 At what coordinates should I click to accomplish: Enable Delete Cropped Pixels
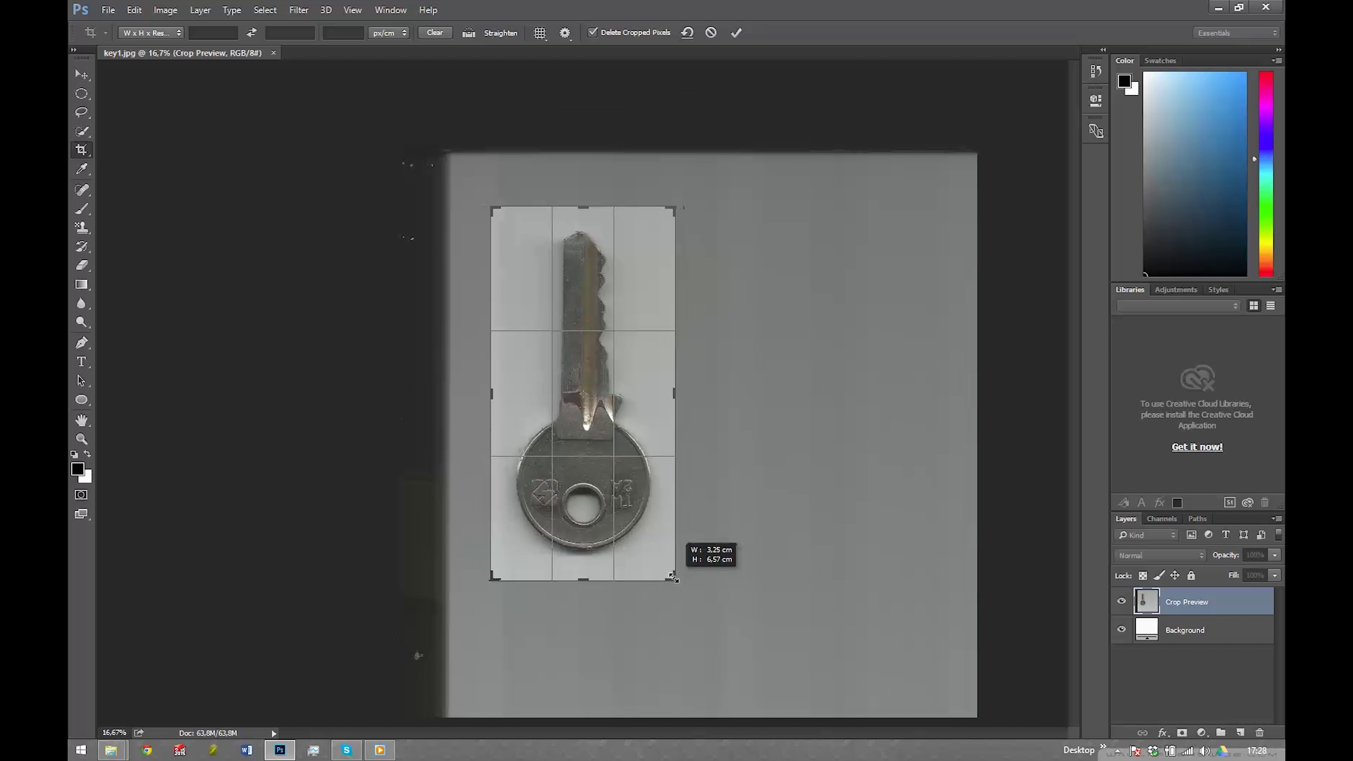594,32
